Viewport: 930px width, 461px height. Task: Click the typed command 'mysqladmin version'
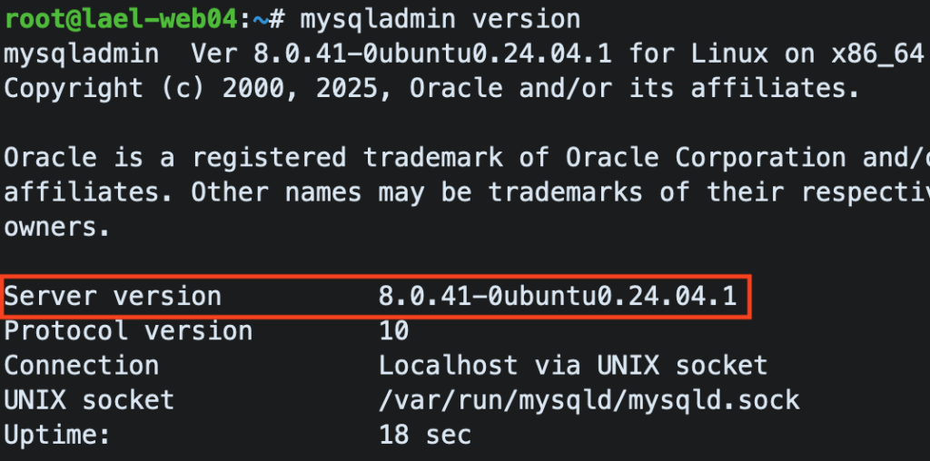(440, 20)
